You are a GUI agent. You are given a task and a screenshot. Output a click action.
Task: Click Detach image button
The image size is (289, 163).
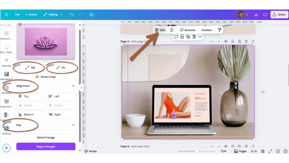46,137
